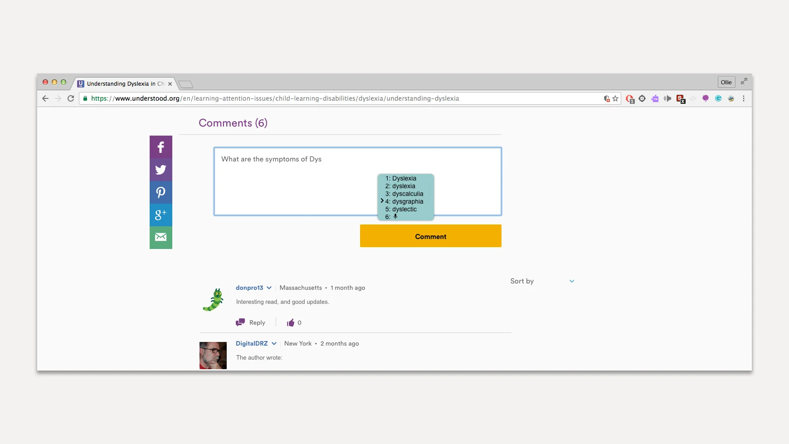789x444 pixels.
Task: Bookmark this page with the star
Action: [x=615, y=98]
